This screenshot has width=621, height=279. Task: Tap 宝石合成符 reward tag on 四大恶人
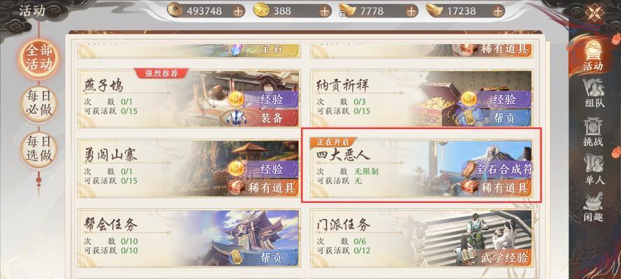(497, 169)
